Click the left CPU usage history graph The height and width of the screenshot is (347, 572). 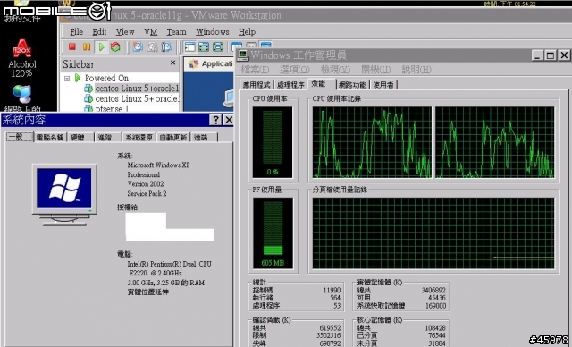pos(372,142)
